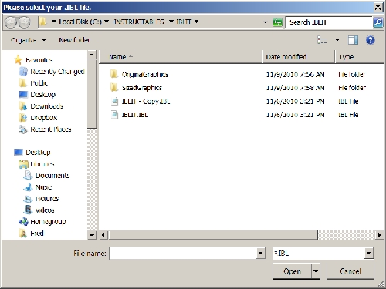Click in the File name input field
The image size is (386, 289).
coord(183,254)
